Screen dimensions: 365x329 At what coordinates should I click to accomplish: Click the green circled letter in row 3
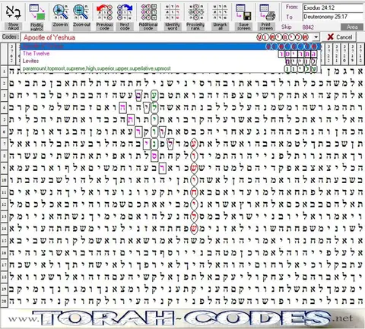[x=154, y=96]
